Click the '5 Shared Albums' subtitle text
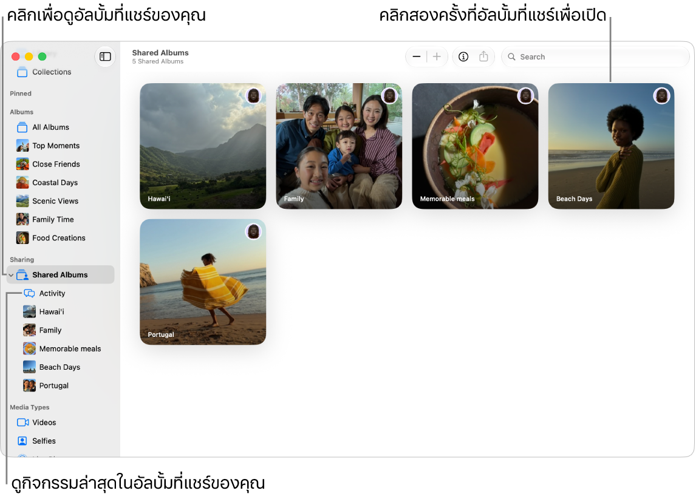The width and height of the screenshot is (696, 499). pyautogui.click(x=157, y=62)
